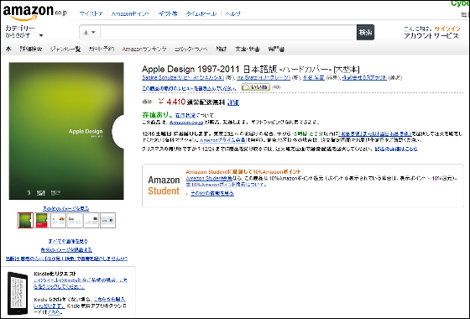Open the タイムセール link
The image size is (470, 319).
tap(201, 13)
